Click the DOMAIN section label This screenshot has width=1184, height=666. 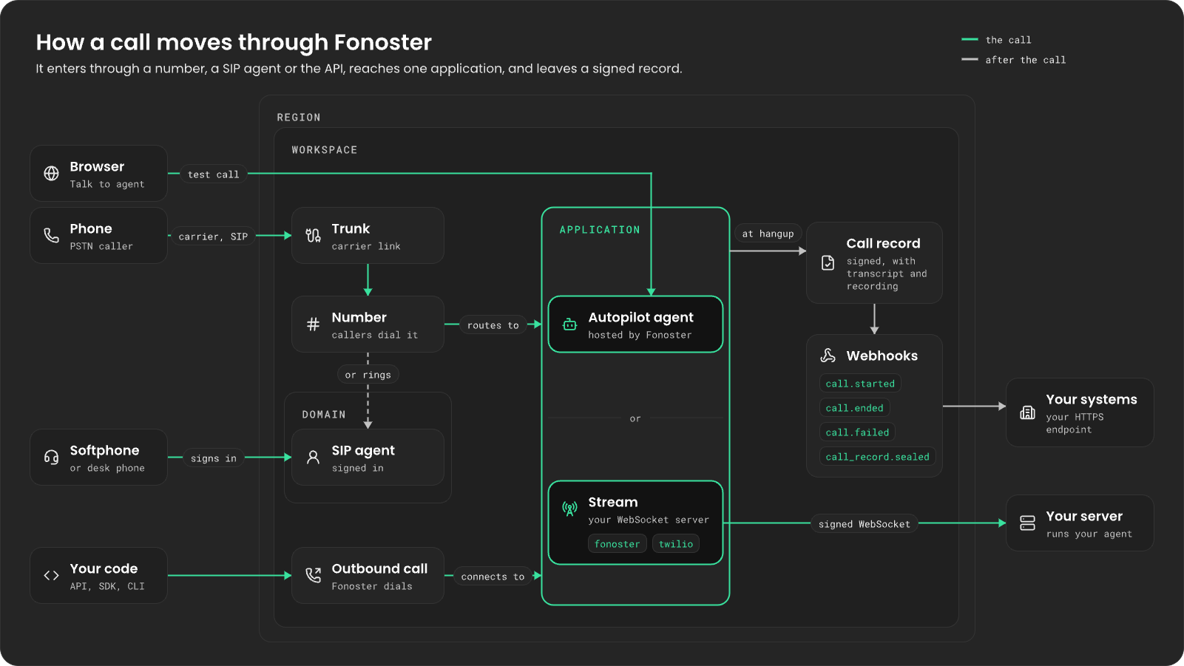pyautogui.click(x=324, y=415)
